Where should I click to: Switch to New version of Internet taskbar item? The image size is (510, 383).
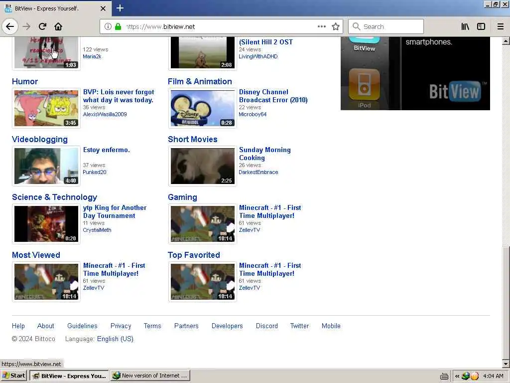[x=150, y=376]
